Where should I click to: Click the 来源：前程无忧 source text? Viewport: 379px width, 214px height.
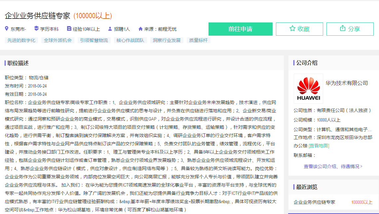click(x=161, y=29)
